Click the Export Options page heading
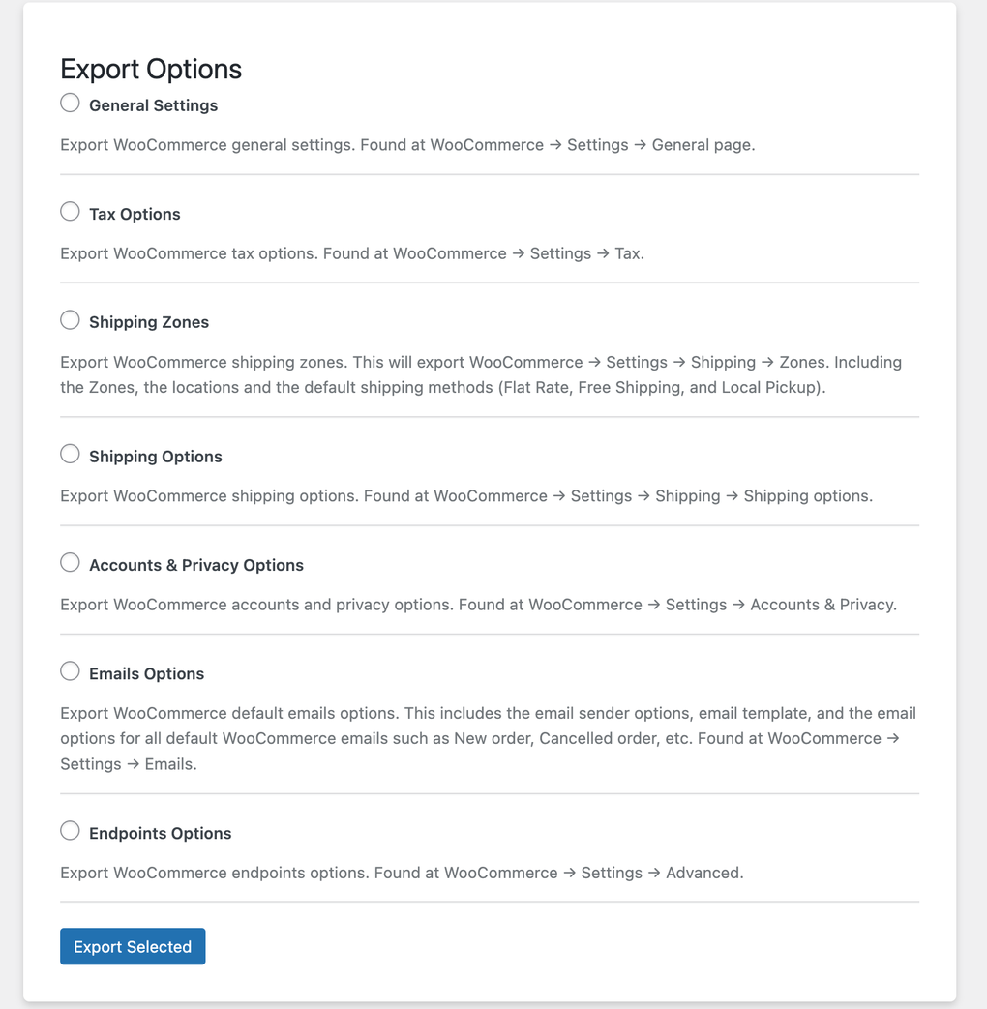The height and width of the screenshot is (1009, 987). click(151, 69)
